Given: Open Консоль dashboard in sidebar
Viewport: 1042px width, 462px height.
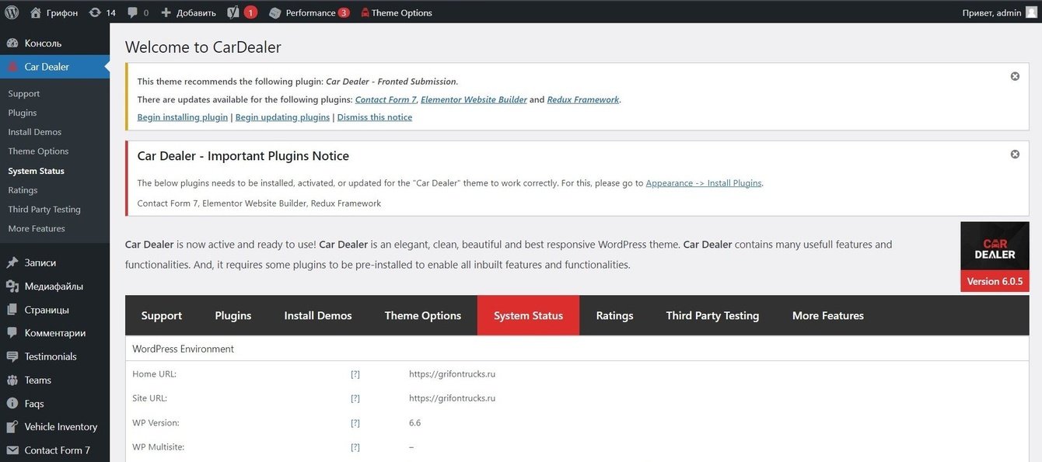Looking at the screenshot, I should [x=54, y=43].
